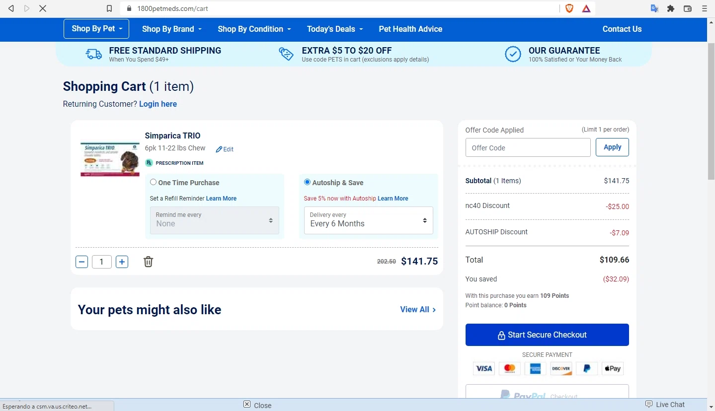Select Autoship & Save option
The height and width of the screenshot is (411, 715).
[307, 182]
